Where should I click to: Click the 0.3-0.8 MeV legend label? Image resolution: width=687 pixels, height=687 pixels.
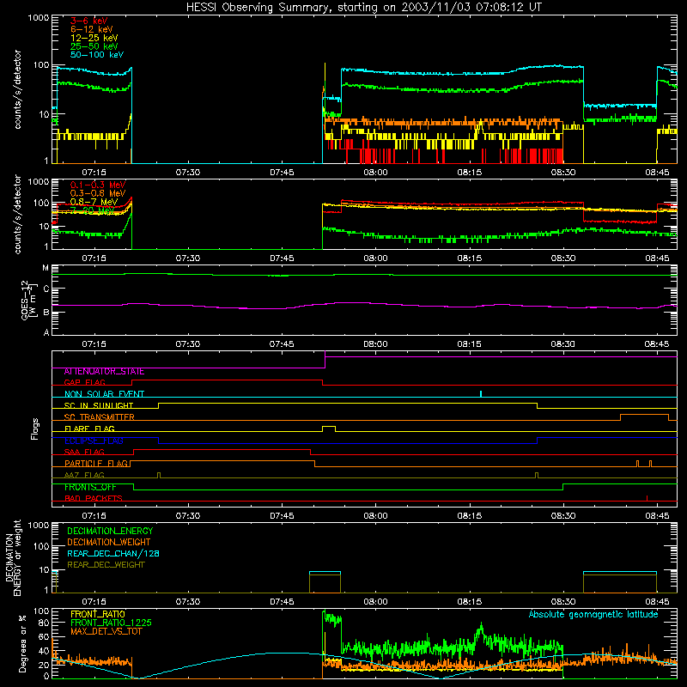pyautogui.click(x=98, y=193)
